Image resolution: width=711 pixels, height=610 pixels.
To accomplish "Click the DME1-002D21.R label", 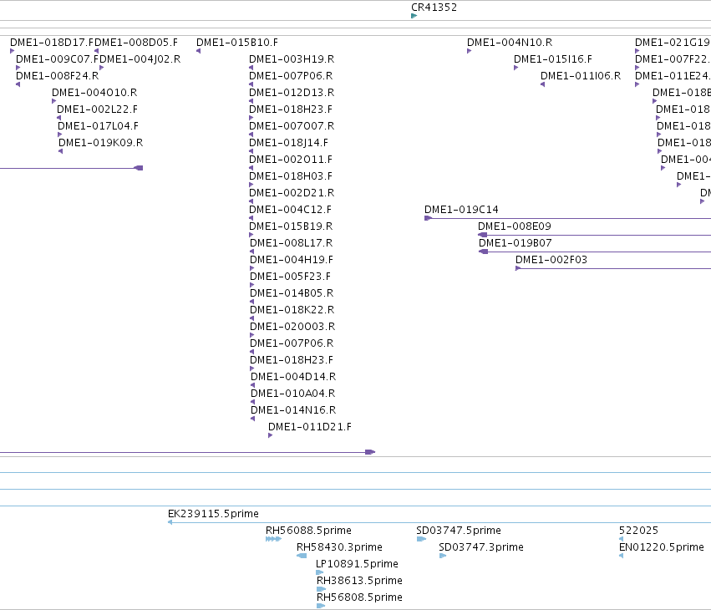I will pyautogui.click(x=292, y=193).
